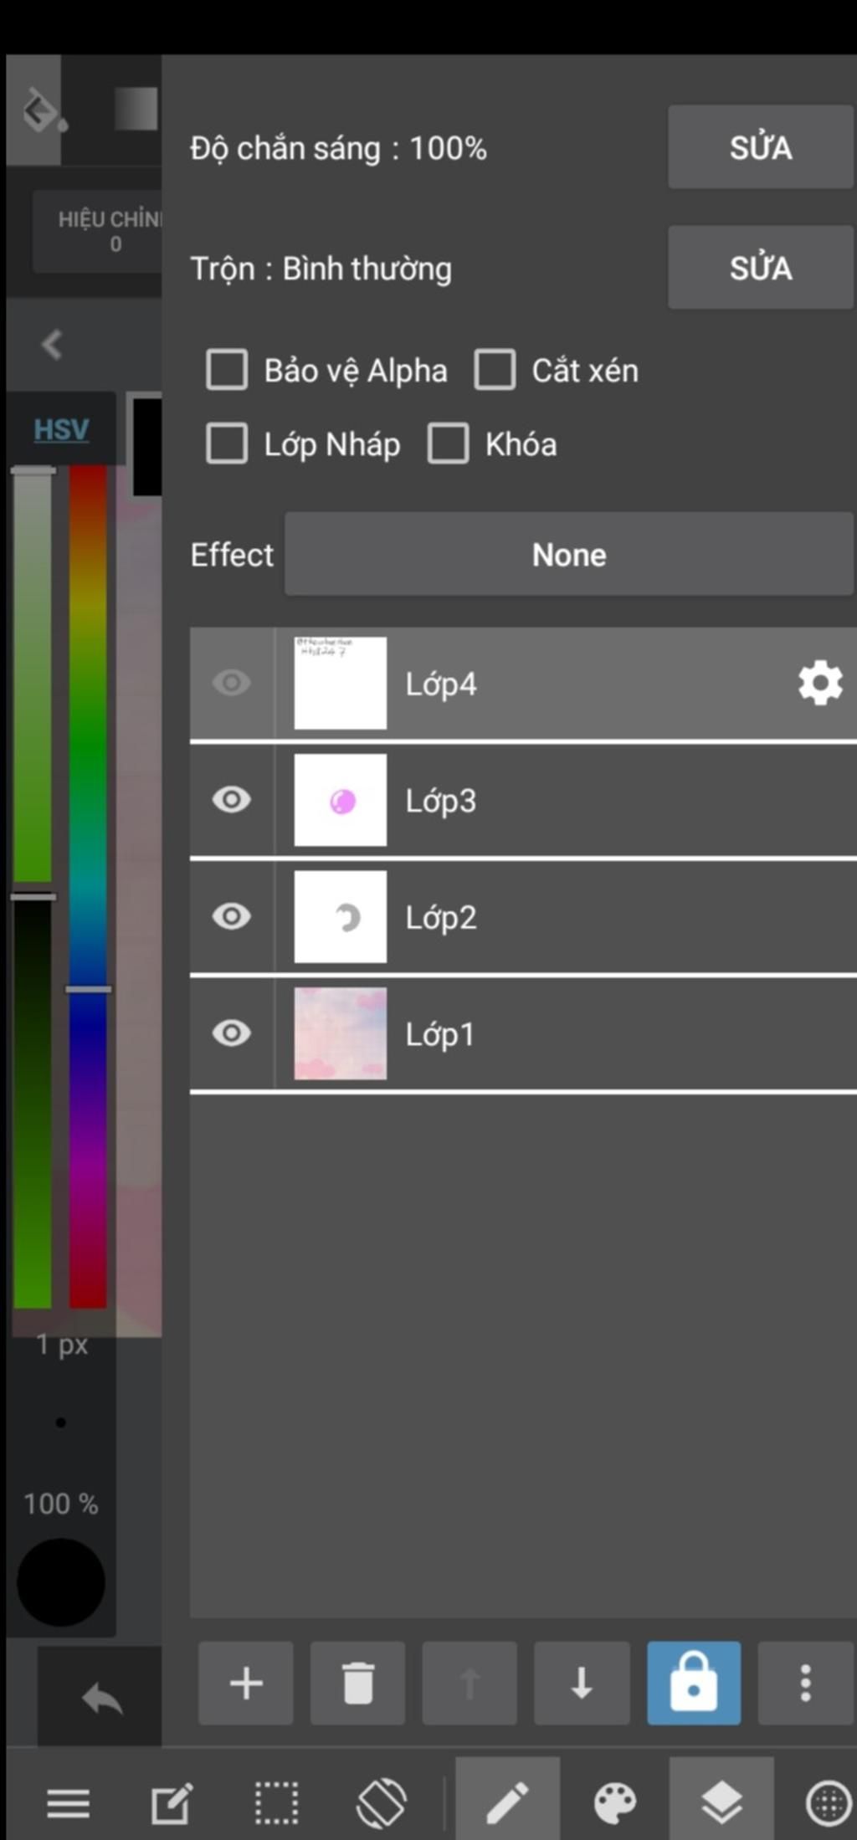Screen dimensions: 857x1840
Task: Open Lớp4 layer settings gear
Action: (x=820, y=684)
